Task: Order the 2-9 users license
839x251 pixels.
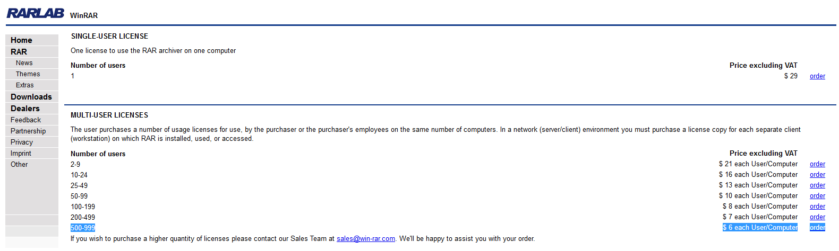Action: (817, 164)
